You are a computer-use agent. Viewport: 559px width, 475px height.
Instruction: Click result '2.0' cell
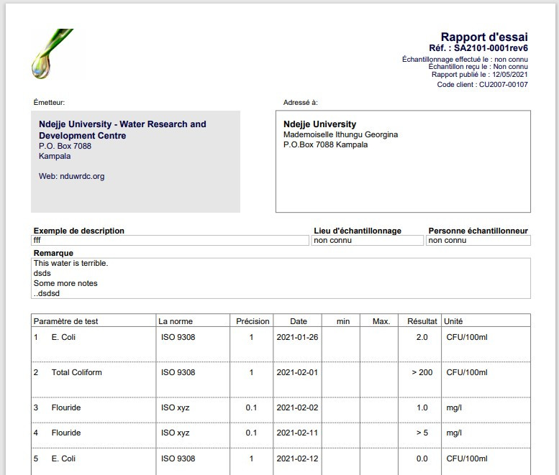422,337
